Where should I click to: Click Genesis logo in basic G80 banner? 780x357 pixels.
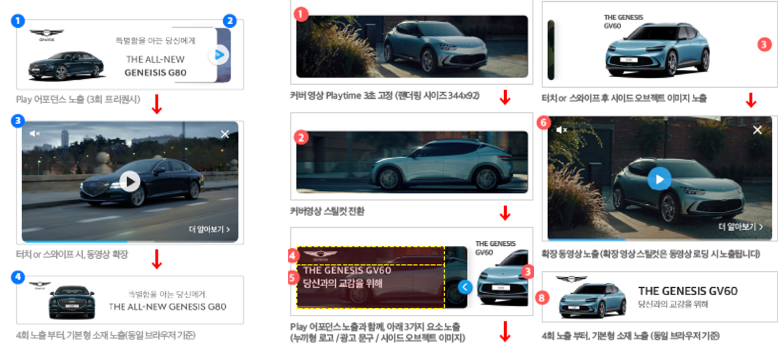tap(40, 285)
